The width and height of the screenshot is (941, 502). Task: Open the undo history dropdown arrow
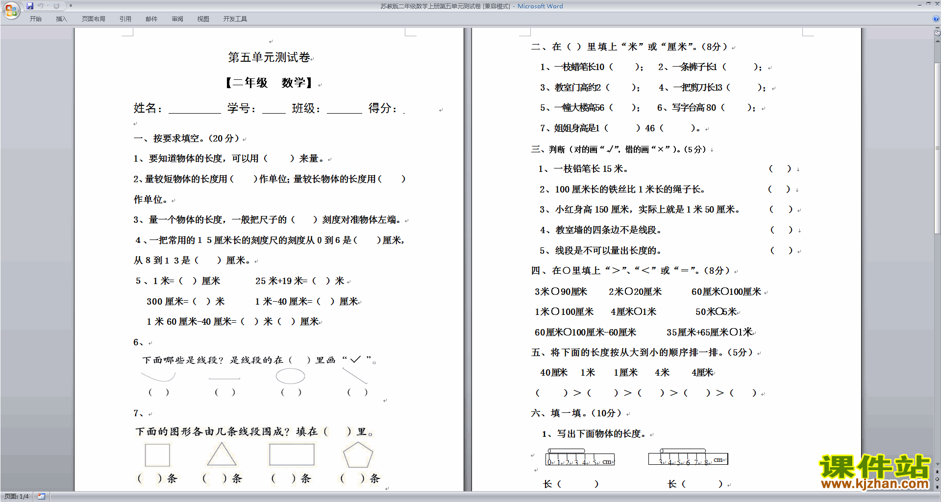point(48,6)
